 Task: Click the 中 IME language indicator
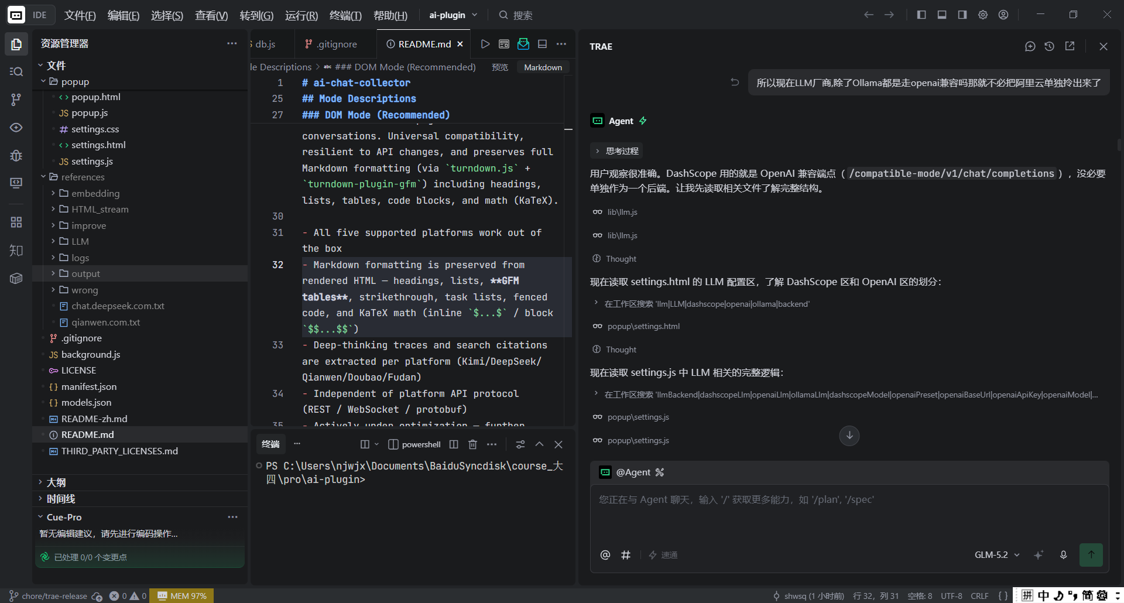pos(1044,595)
